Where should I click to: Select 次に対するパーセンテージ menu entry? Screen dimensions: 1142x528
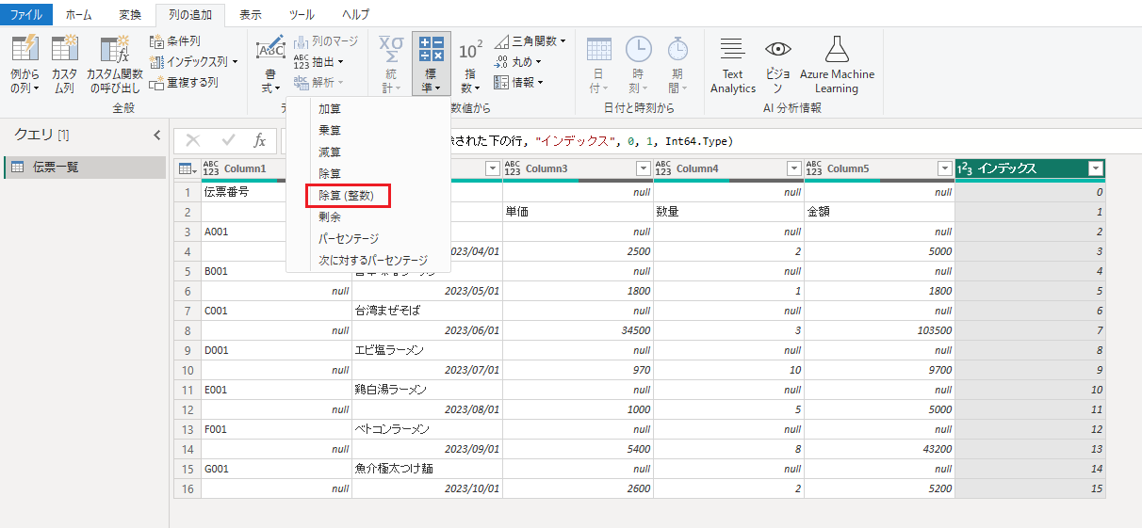pos(372,260)
